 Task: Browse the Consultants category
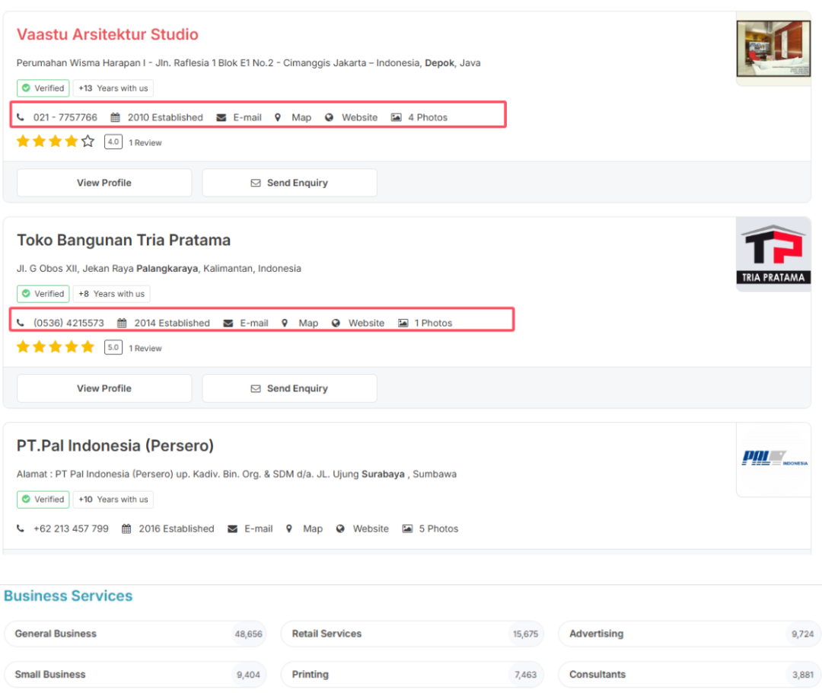click(x=690, y=675)
